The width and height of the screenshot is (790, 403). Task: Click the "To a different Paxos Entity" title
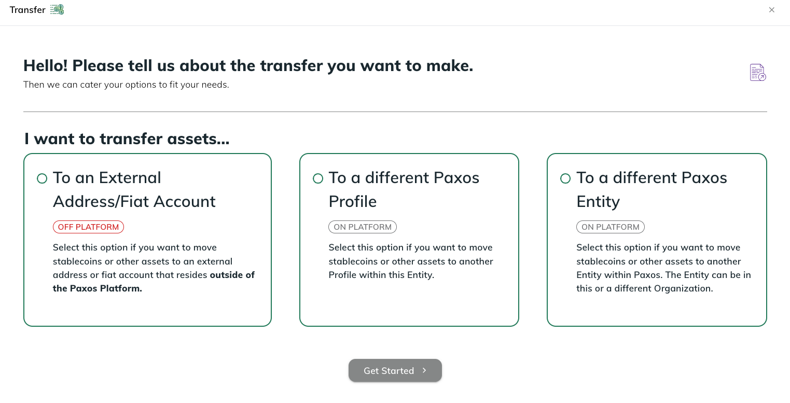point(652,189)
